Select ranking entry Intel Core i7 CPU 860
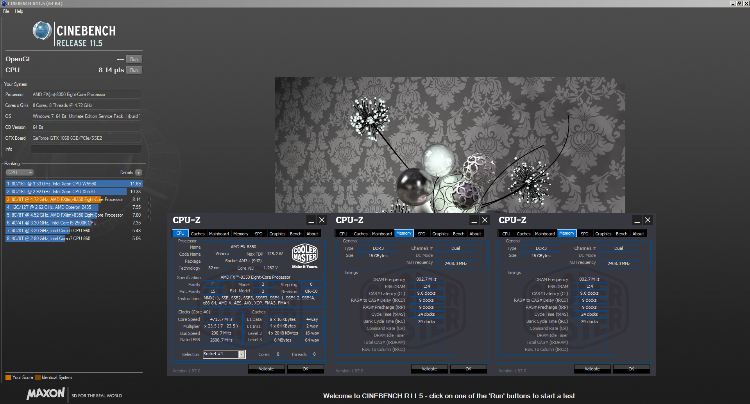 pos(74,238)
